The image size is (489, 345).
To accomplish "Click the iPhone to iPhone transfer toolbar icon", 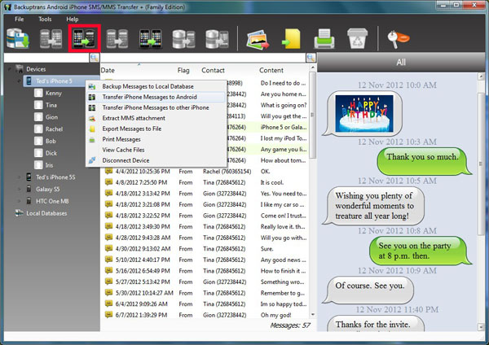I will click(x=150, y=38).
